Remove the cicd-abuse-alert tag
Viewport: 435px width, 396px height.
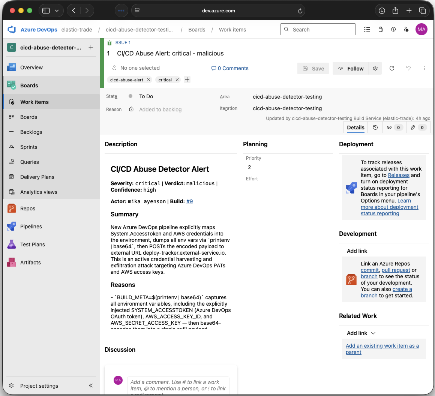(x=148, y=80)
